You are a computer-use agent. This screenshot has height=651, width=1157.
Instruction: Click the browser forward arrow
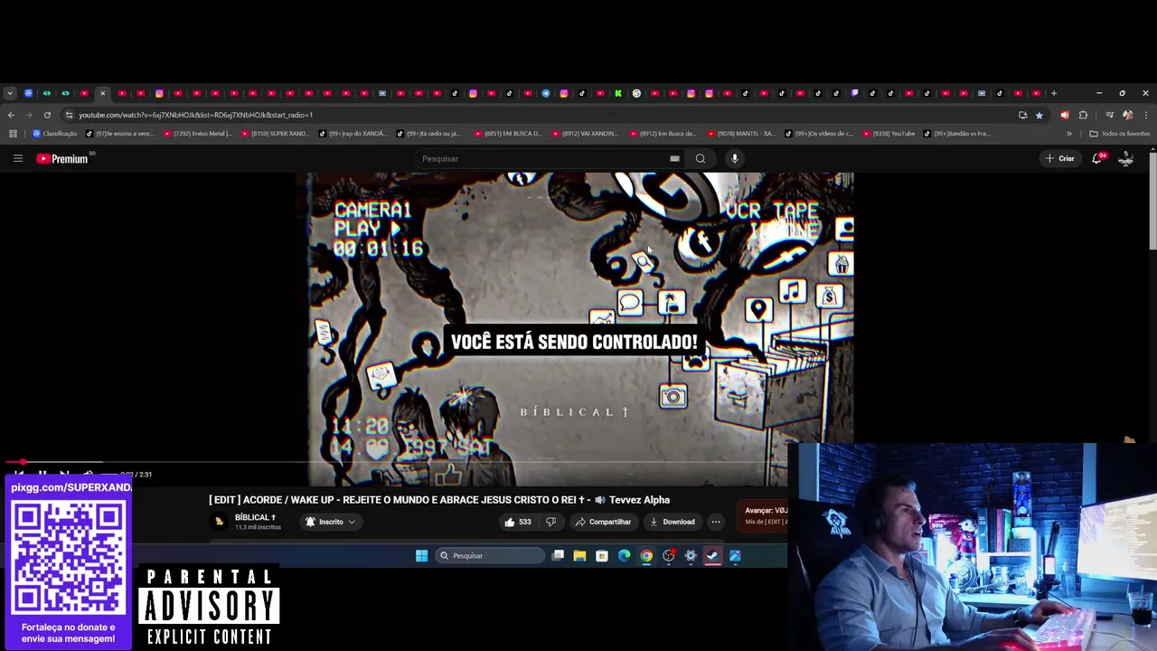pyautogui.click(x=29, y=115)
